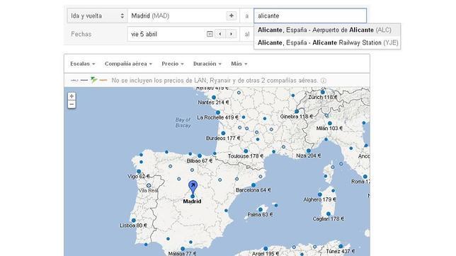Viewport: 456px width, 256px height.
Task: Click the info icon after airline notice
Action: [x=324, y=81]
